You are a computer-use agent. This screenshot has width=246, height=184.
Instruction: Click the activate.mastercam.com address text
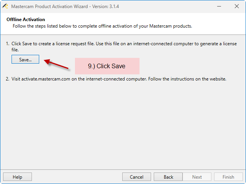pos(46,79)
